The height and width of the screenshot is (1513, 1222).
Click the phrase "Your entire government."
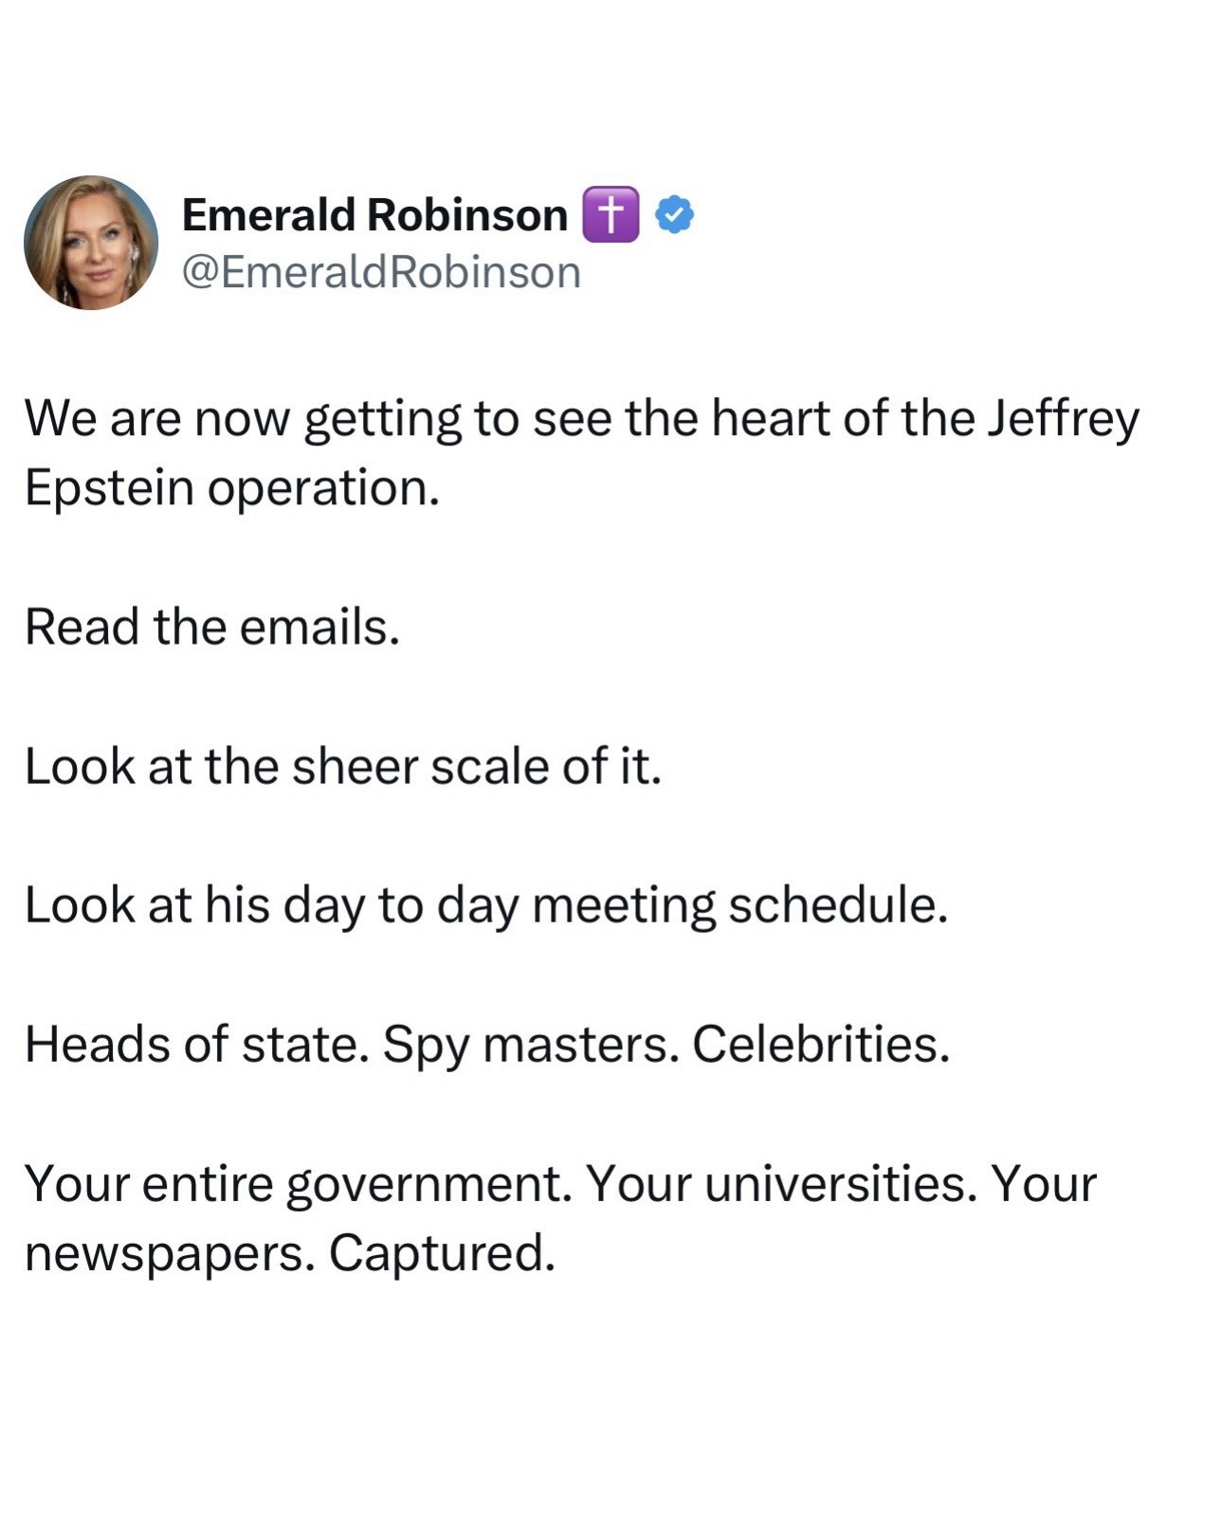coord(299,1184)
